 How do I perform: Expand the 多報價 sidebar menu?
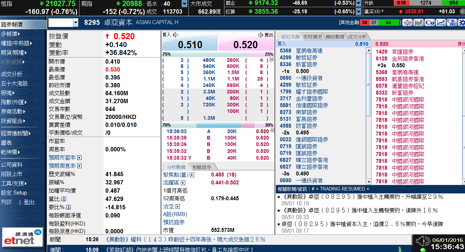[x=10, y=34]
